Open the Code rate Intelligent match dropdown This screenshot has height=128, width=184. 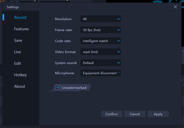point(101,41)
